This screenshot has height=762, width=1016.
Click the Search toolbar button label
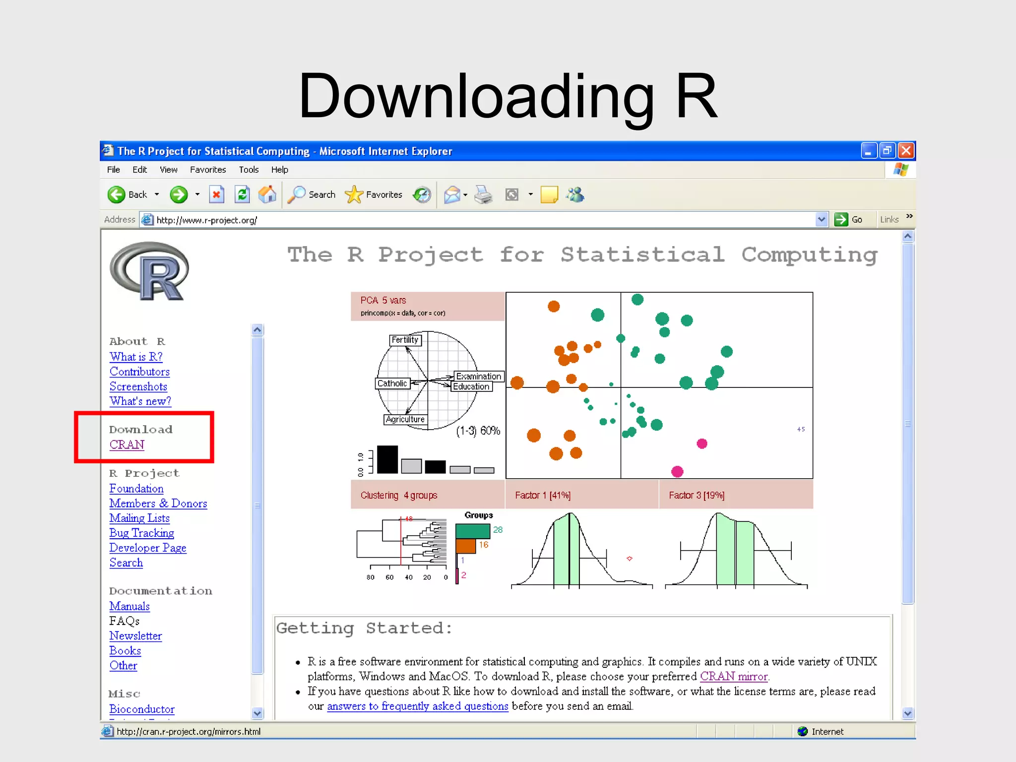pyautogui.click(x=322, y=194)
